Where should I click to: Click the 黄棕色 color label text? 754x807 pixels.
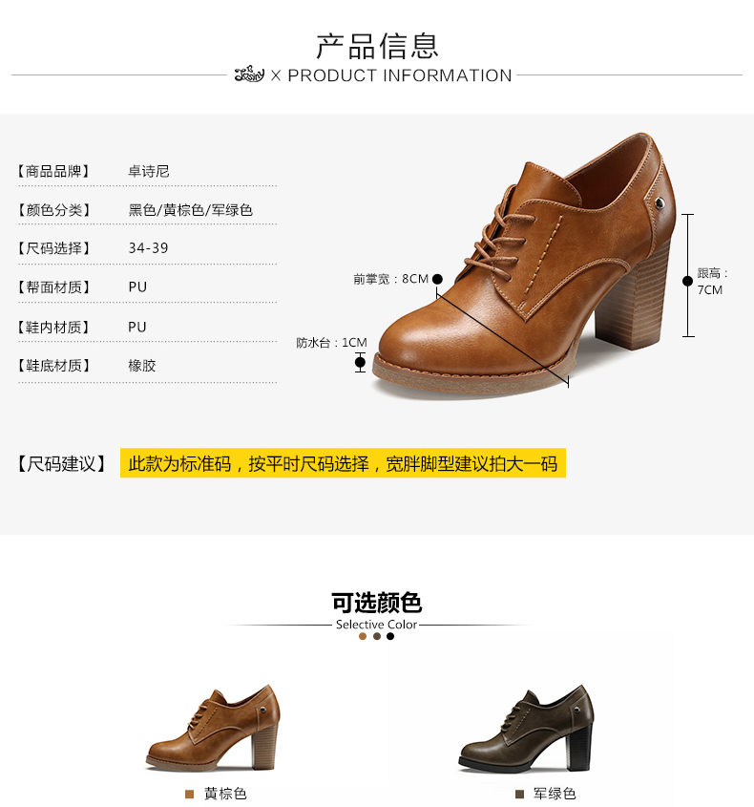pos(226,795)
